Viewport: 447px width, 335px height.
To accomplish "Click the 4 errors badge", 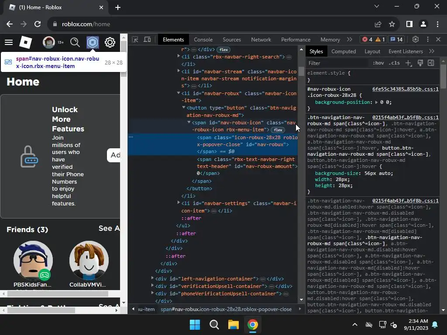I will (x=367, y=40).
